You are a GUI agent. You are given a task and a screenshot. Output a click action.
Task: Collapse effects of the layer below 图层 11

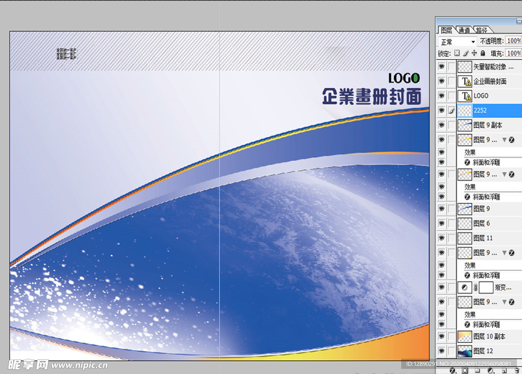505,253
